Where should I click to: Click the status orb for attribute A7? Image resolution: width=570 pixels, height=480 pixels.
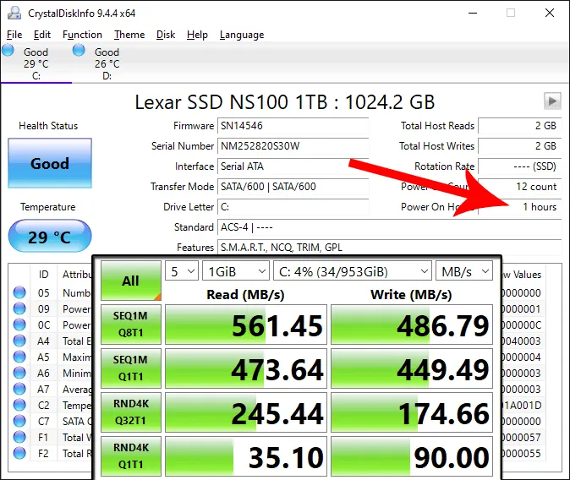19,389
